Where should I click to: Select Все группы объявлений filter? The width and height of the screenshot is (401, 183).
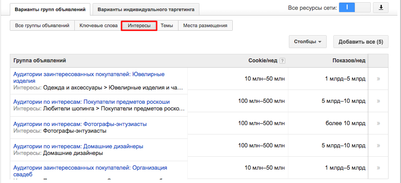tap(42, 25)
